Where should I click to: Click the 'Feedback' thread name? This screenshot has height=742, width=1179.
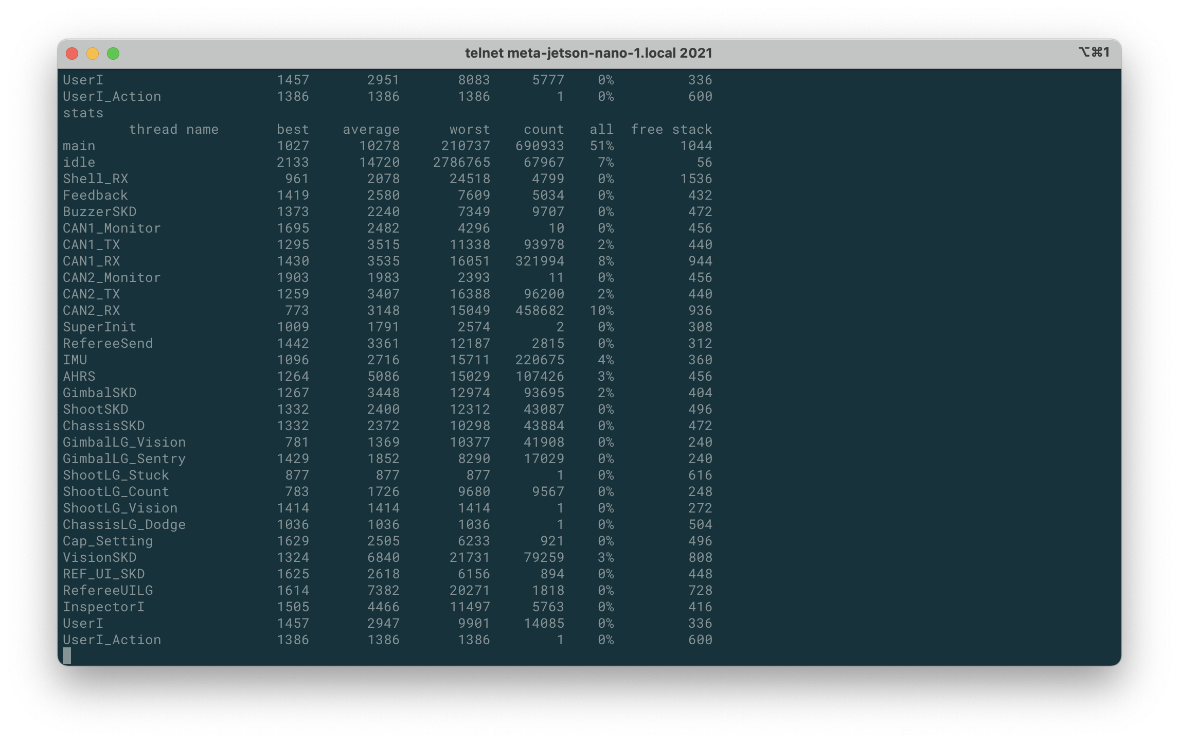(x=96, y=195)
